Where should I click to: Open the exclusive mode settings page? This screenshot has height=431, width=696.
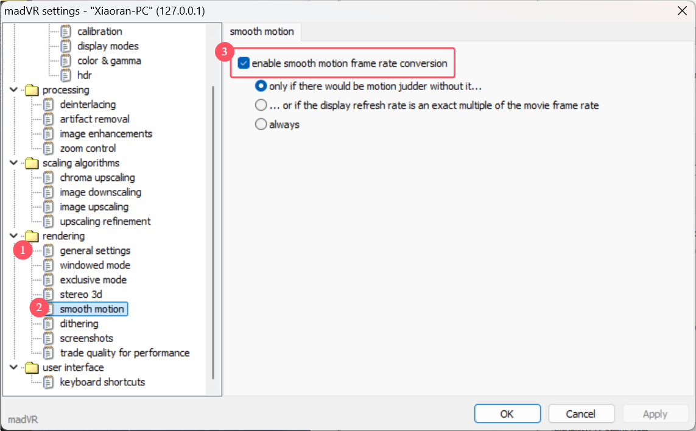click(93, 280)
